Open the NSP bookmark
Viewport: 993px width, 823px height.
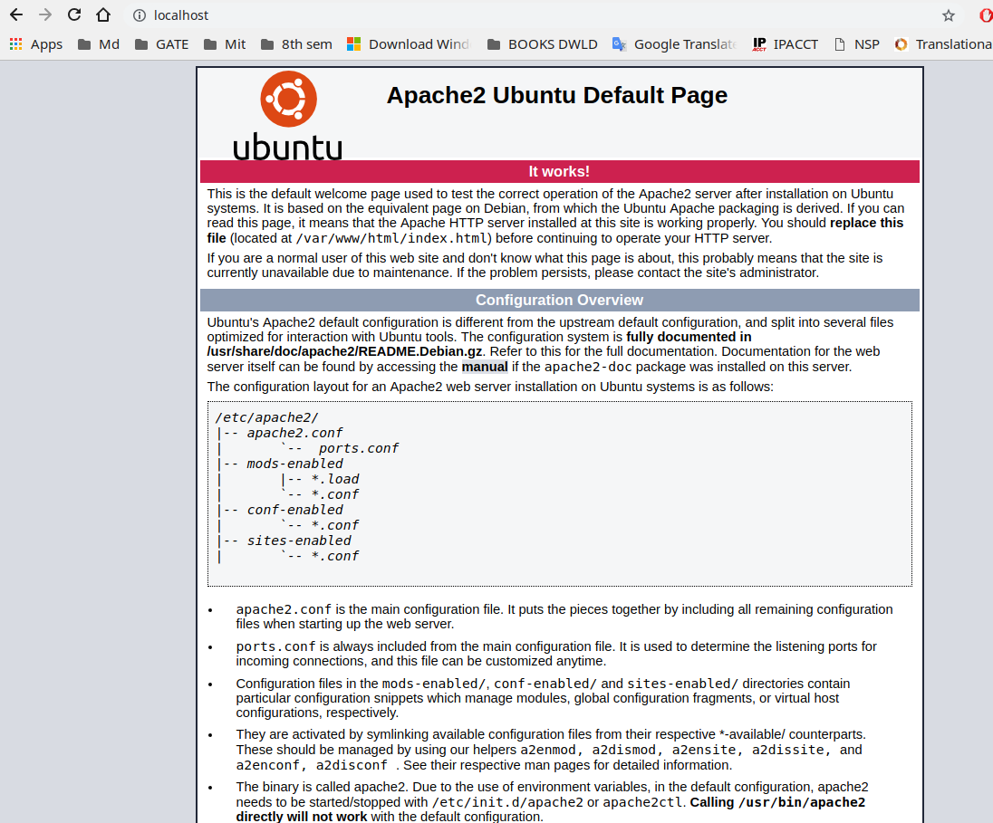[857, 44]
